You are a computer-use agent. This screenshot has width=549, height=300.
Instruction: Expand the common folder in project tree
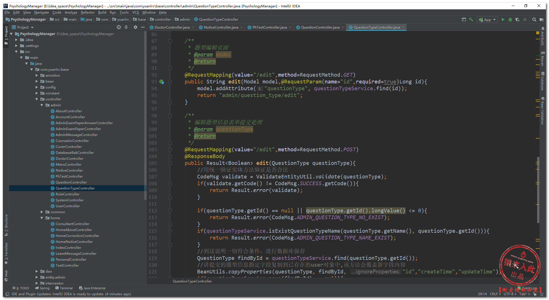pos(42,212)
